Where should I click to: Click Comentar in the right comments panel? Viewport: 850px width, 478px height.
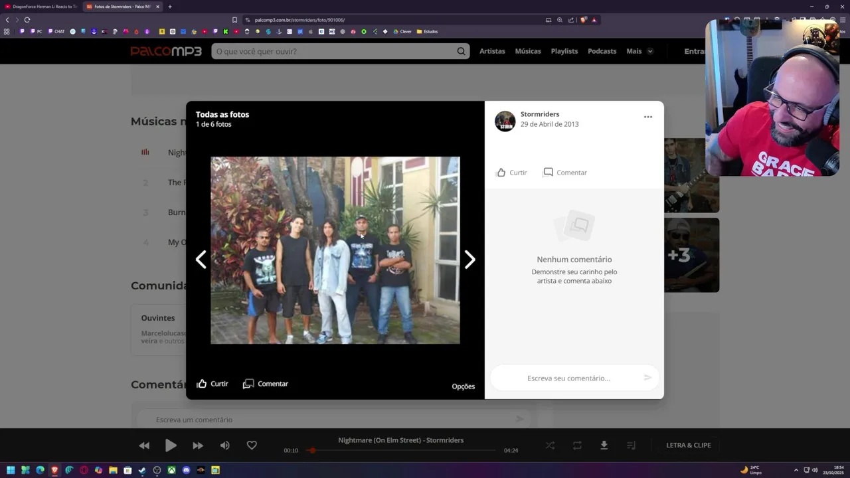[x=565, y=173]
